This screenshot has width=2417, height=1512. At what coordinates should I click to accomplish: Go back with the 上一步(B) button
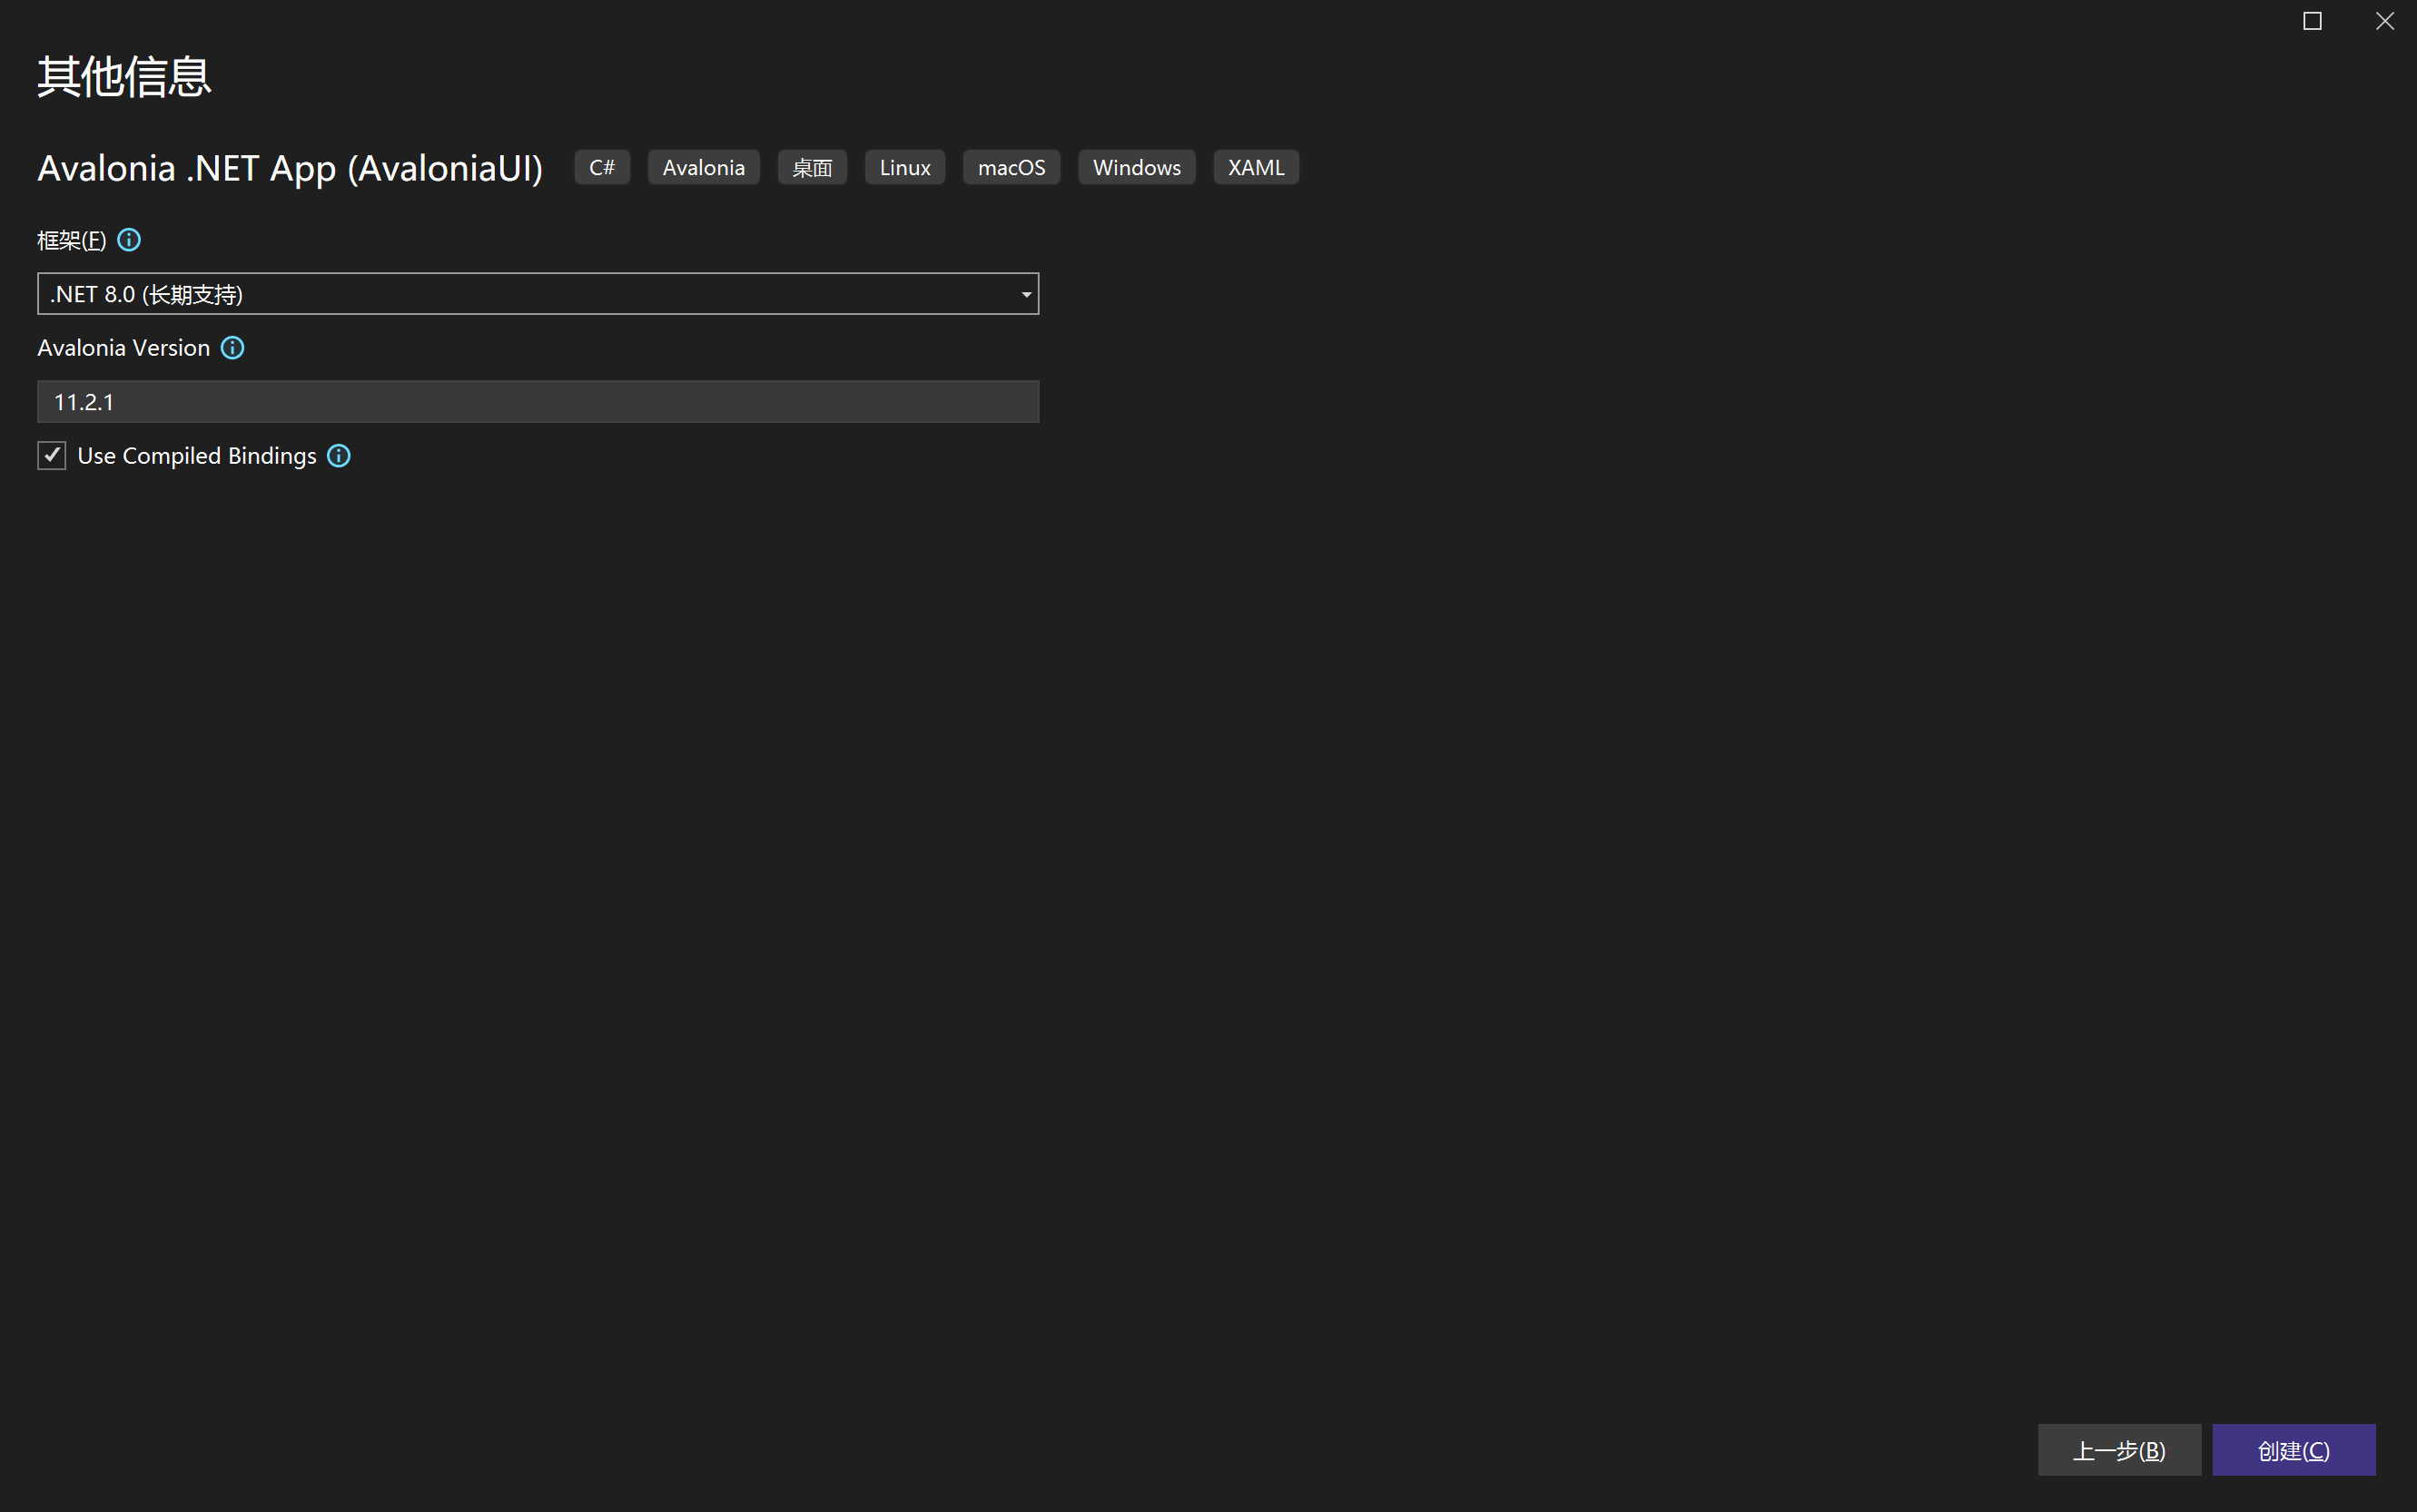click(2120, 1450)
